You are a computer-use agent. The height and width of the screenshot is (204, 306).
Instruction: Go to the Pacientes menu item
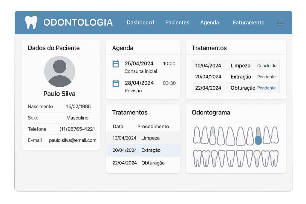tap(177, 23)
